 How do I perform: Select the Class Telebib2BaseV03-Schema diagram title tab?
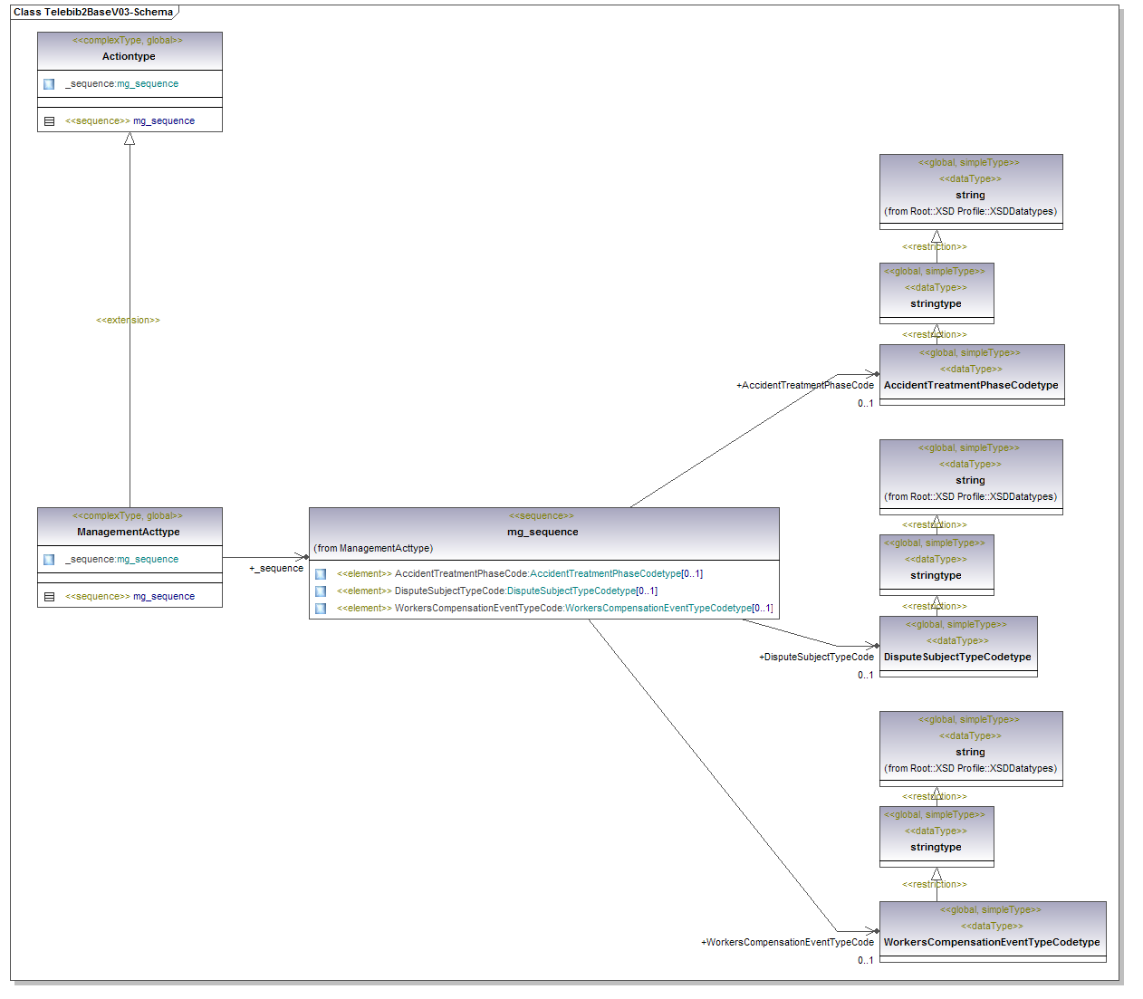point(93,12)
